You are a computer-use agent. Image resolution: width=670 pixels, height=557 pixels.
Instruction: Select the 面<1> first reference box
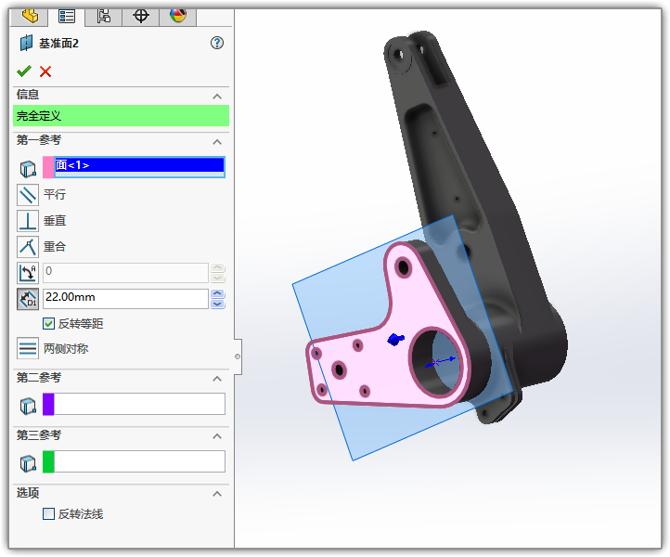pyautogui.click(x=139, y=167)
